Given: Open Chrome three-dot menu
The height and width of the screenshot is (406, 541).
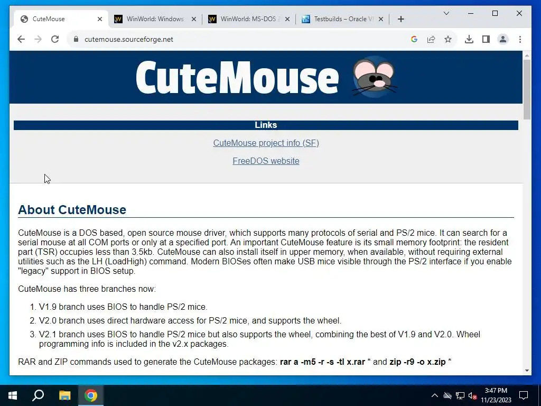Looking at the screenshot, I should (520, 39).
